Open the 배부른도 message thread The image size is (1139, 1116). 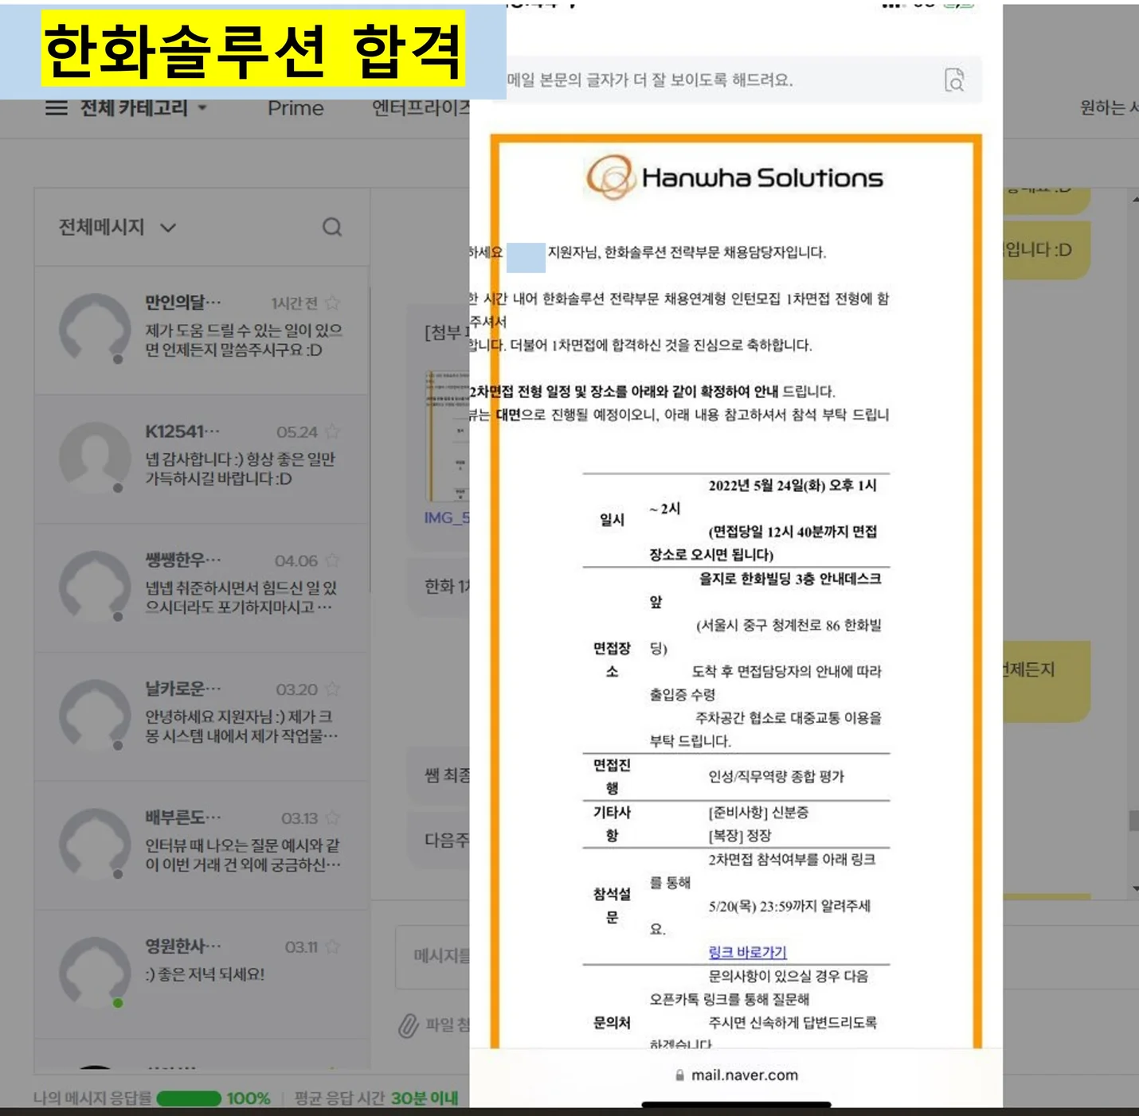(202, 845)
